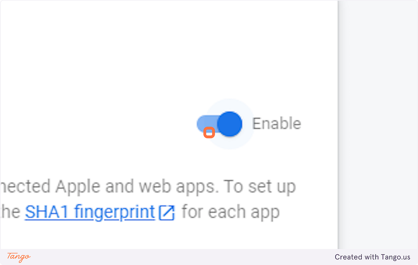Click the word "fingerprint" in the link
This screenshot has width=418, height=265.
115,212
